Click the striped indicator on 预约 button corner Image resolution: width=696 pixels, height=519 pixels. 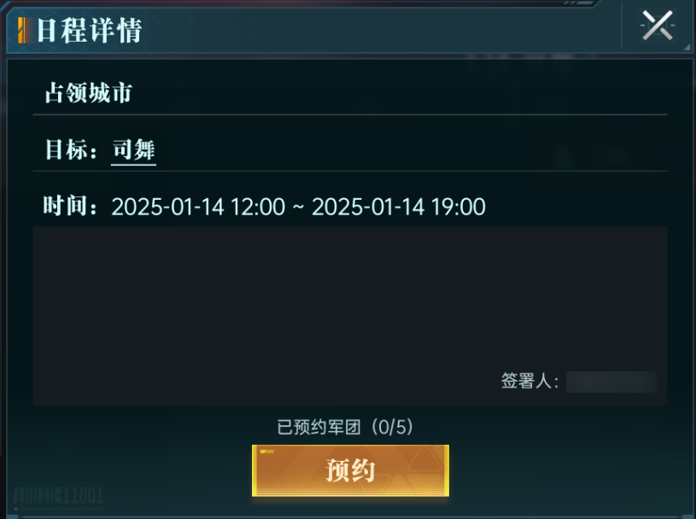pos(267,452)
